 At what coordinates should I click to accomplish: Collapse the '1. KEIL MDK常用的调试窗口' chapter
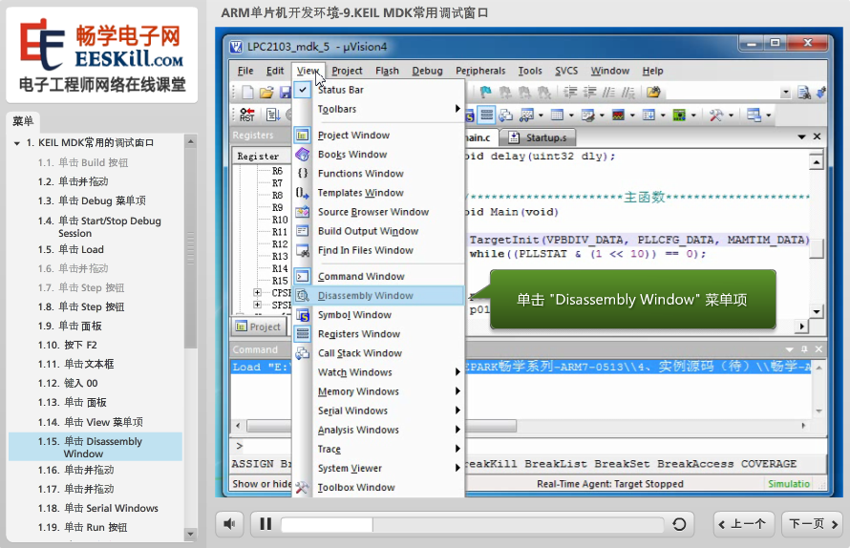[17, 143]
